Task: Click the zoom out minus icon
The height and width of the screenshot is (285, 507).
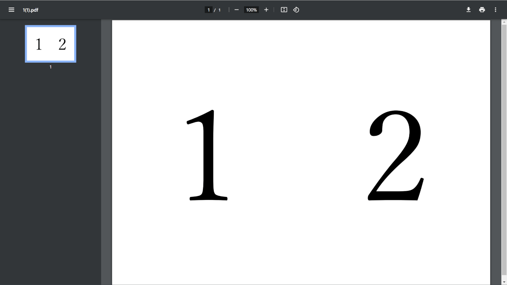Action: tap(237, 10)
